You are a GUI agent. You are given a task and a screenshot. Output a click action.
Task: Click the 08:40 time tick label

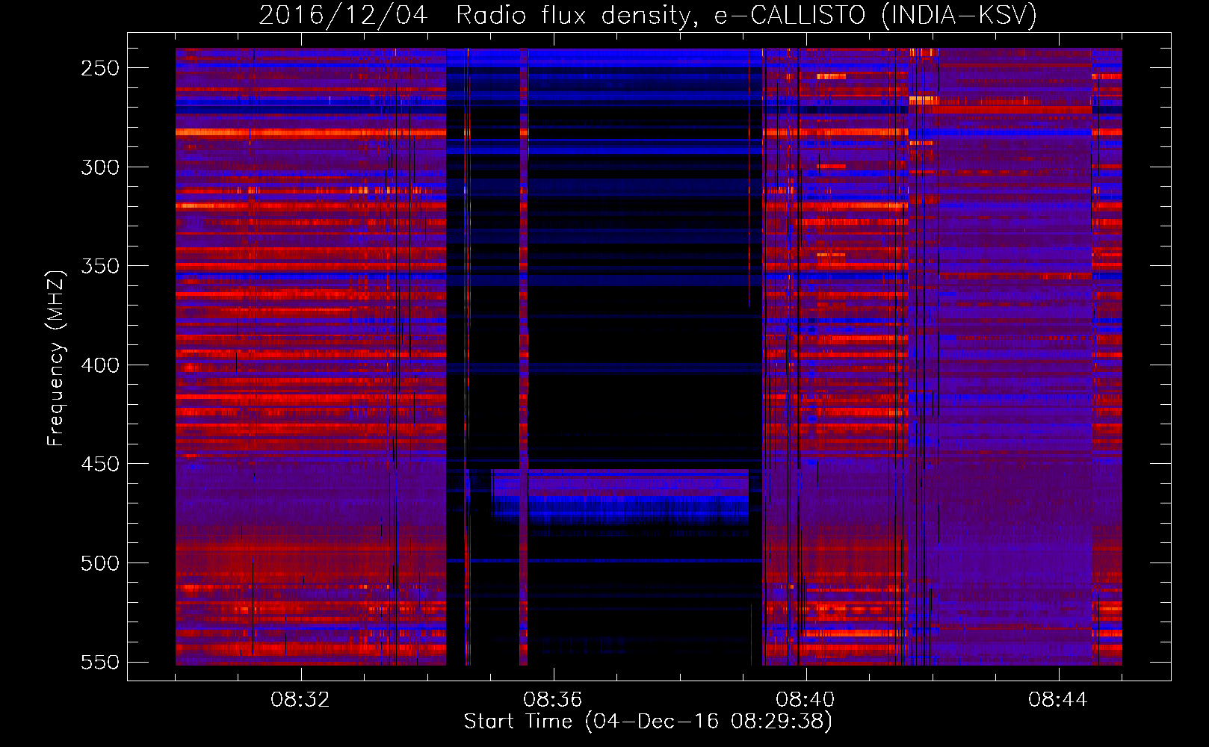pos(806,700)
